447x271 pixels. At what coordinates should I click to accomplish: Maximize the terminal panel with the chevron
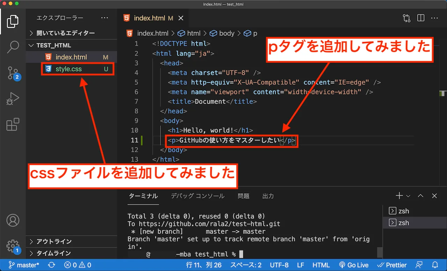tap(420, 196)
